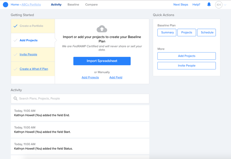Open the Schedule quick action button

tap(206, 33)
